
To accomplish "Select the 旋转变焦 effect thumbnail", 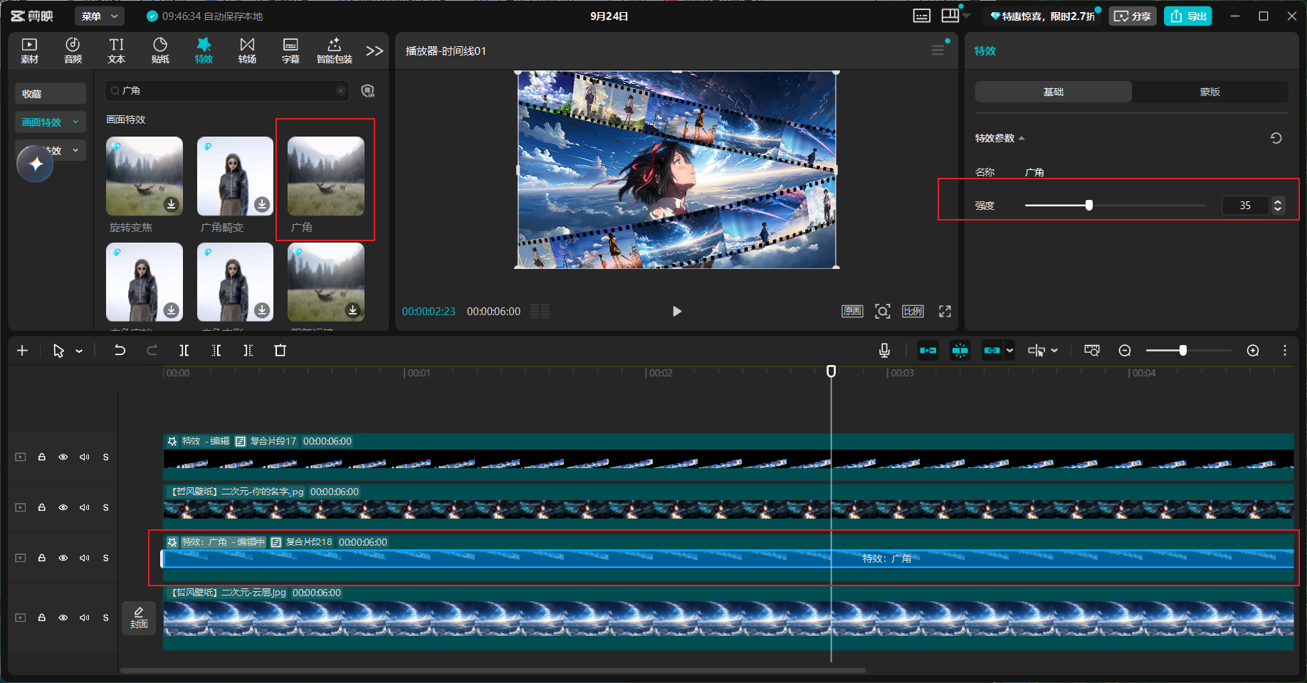I will (x=145, y=176).
